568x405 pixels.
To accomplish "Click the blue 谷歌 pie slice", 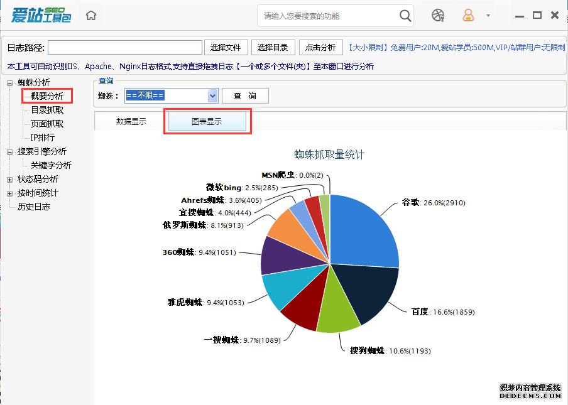I will pyautogui.click(x=364, y=232).
